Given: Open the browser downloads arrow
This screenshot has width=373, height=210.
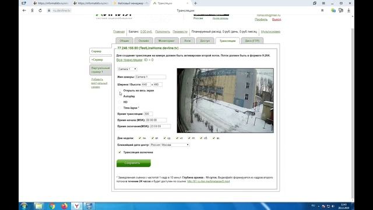Looking at the screenshot, I should [349, 10].
